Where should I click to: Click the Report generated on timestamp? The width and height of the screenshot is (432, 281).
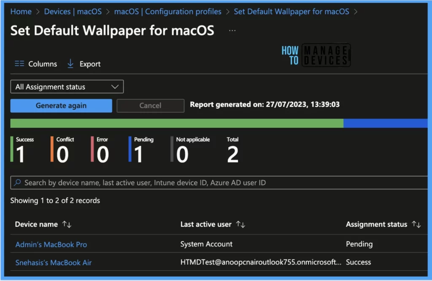coord(265,105)
